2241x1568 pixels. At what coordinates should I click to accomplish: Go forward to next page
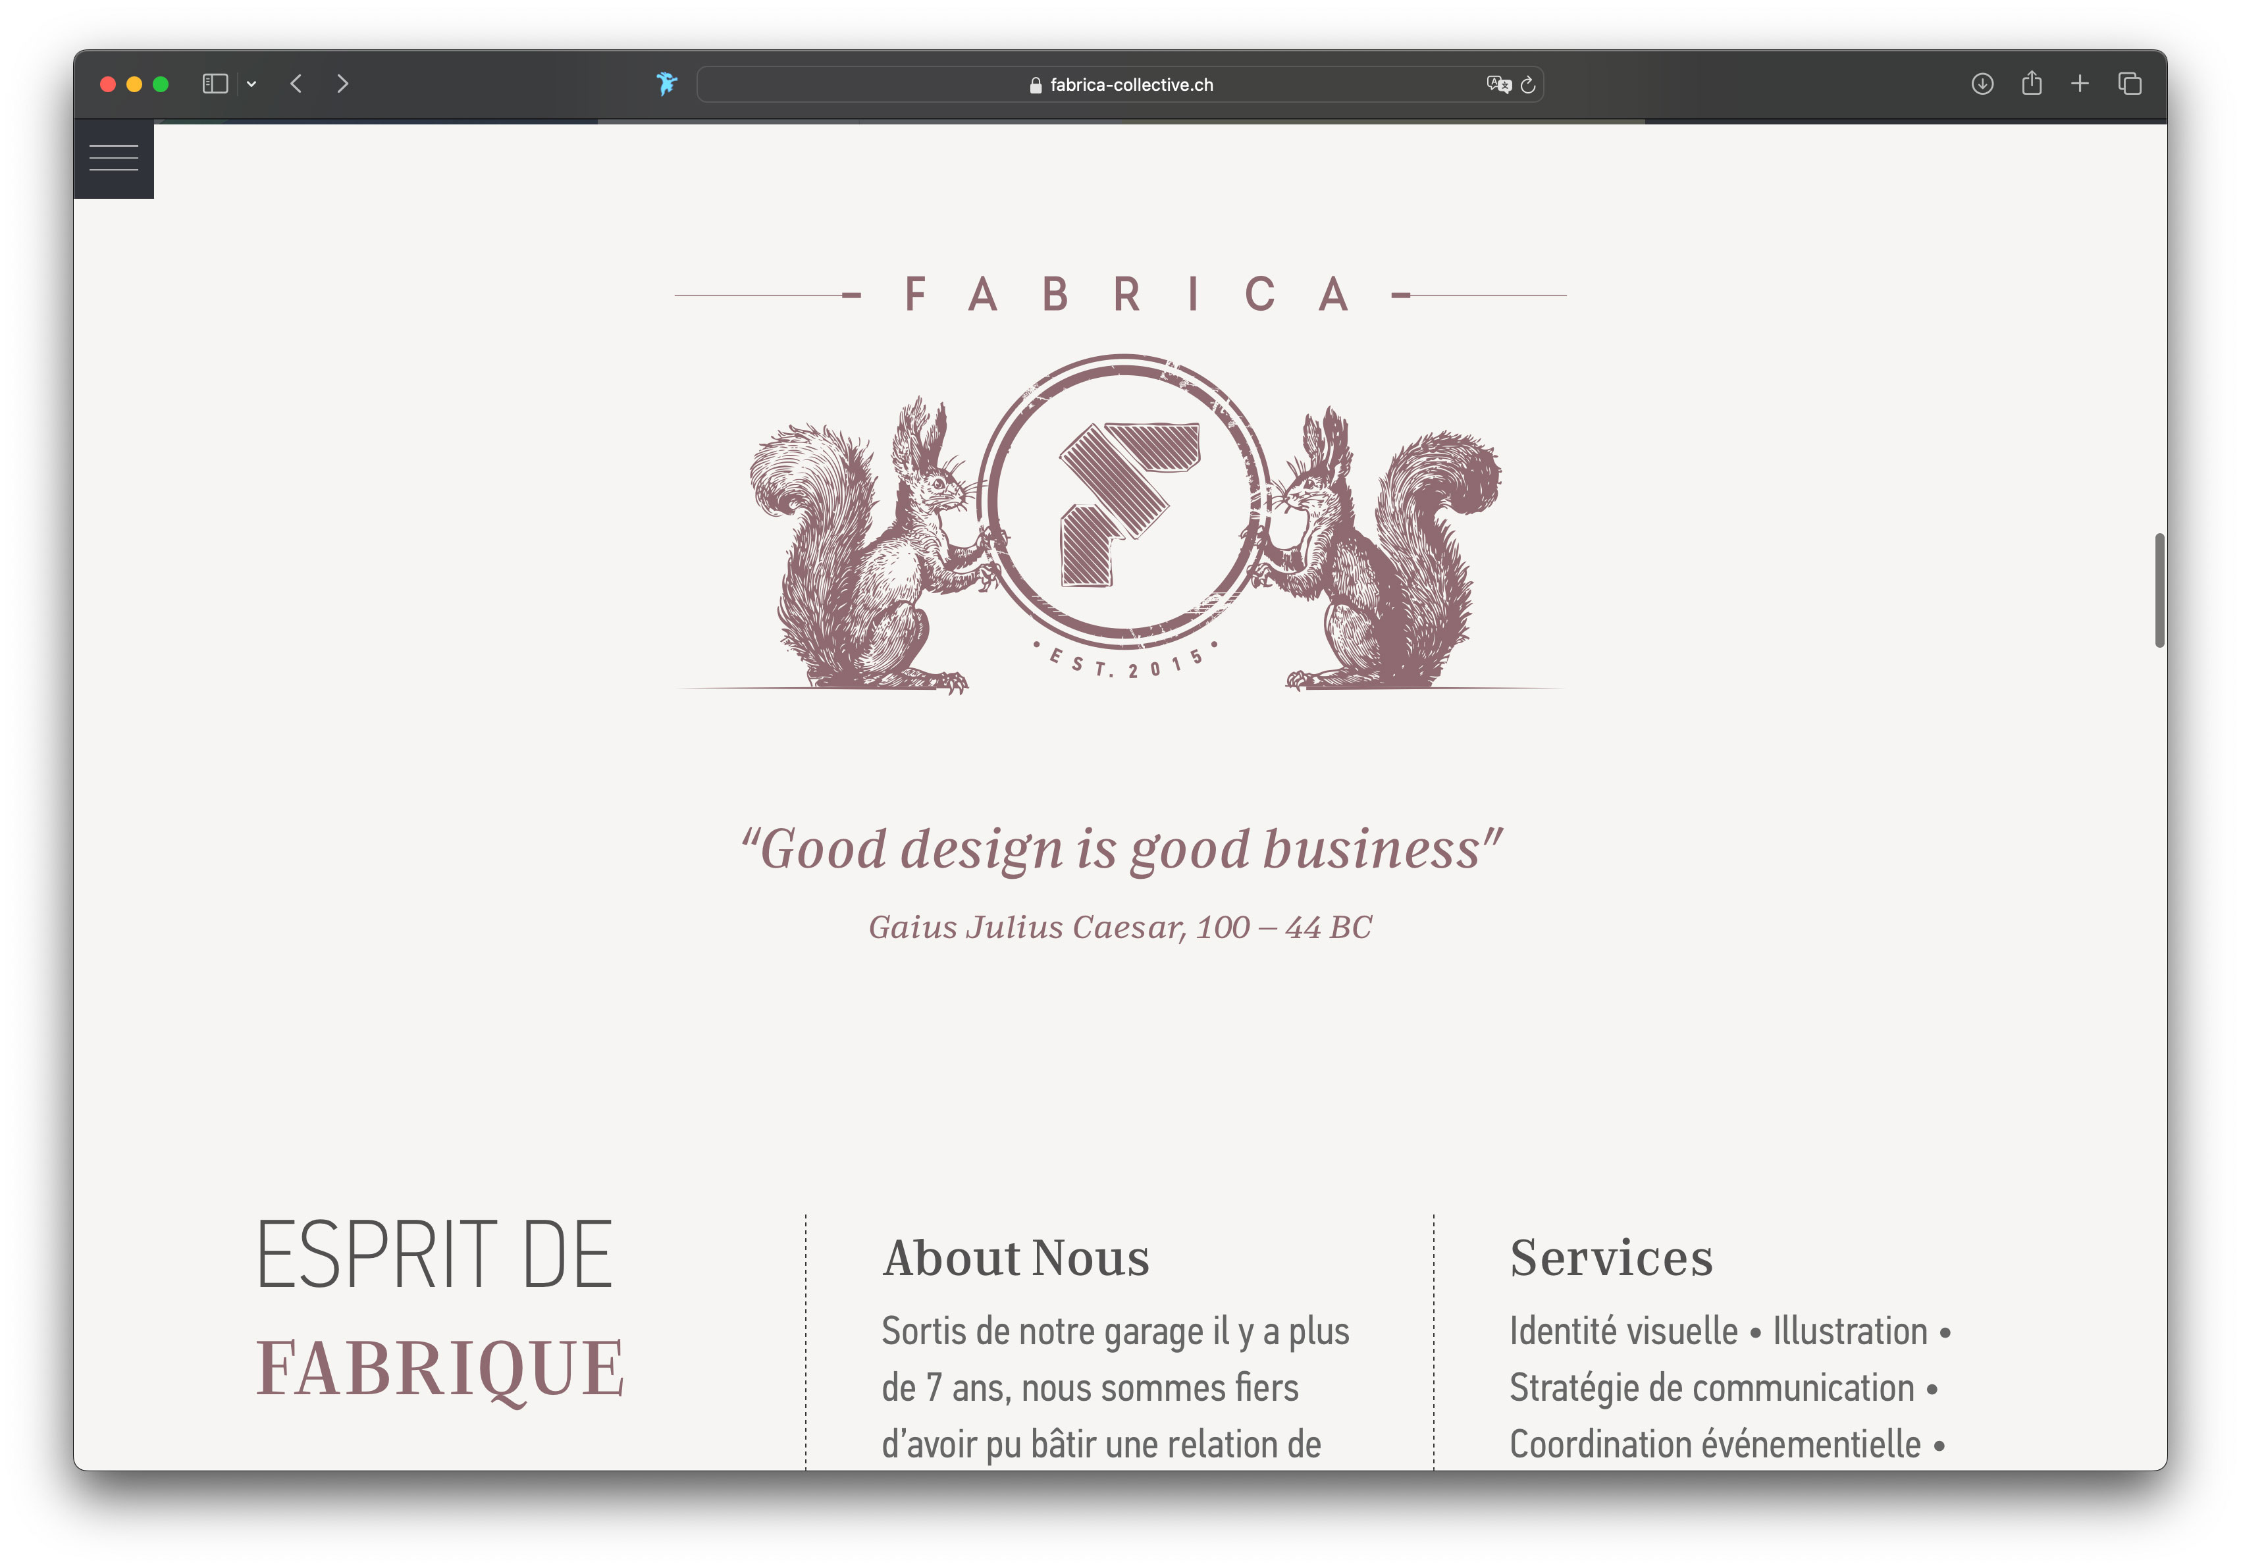click(x=342, y=84)
